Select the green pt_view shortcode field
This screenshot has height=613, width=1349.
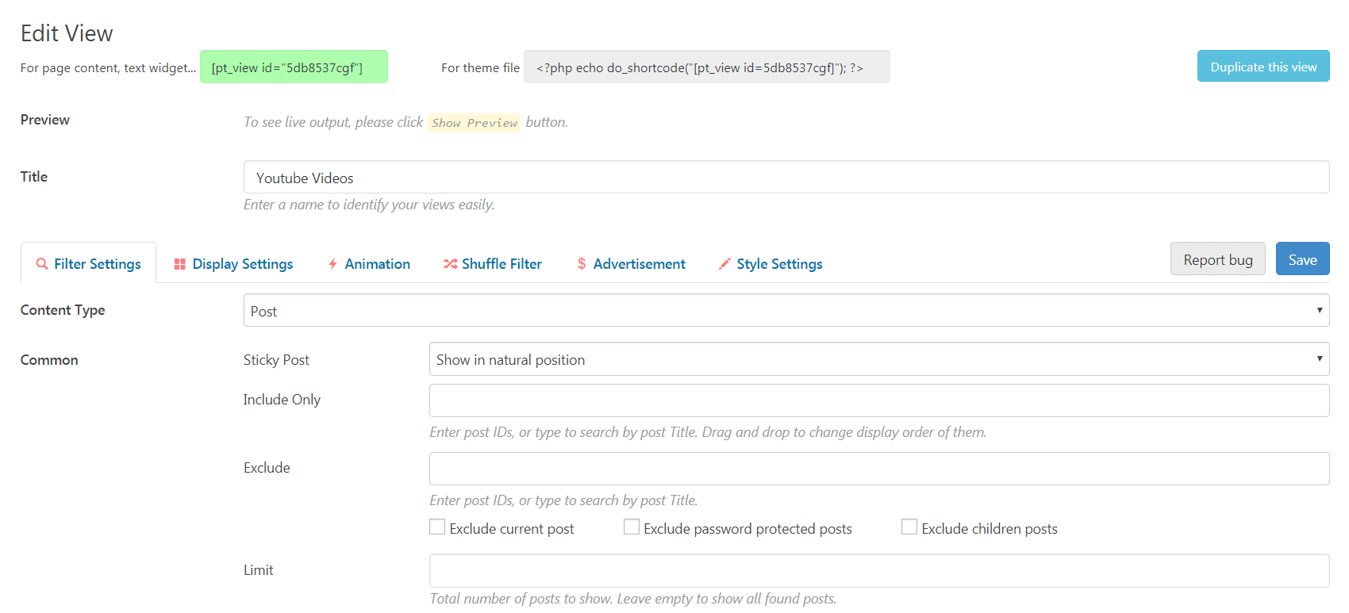tap(294, 67)
